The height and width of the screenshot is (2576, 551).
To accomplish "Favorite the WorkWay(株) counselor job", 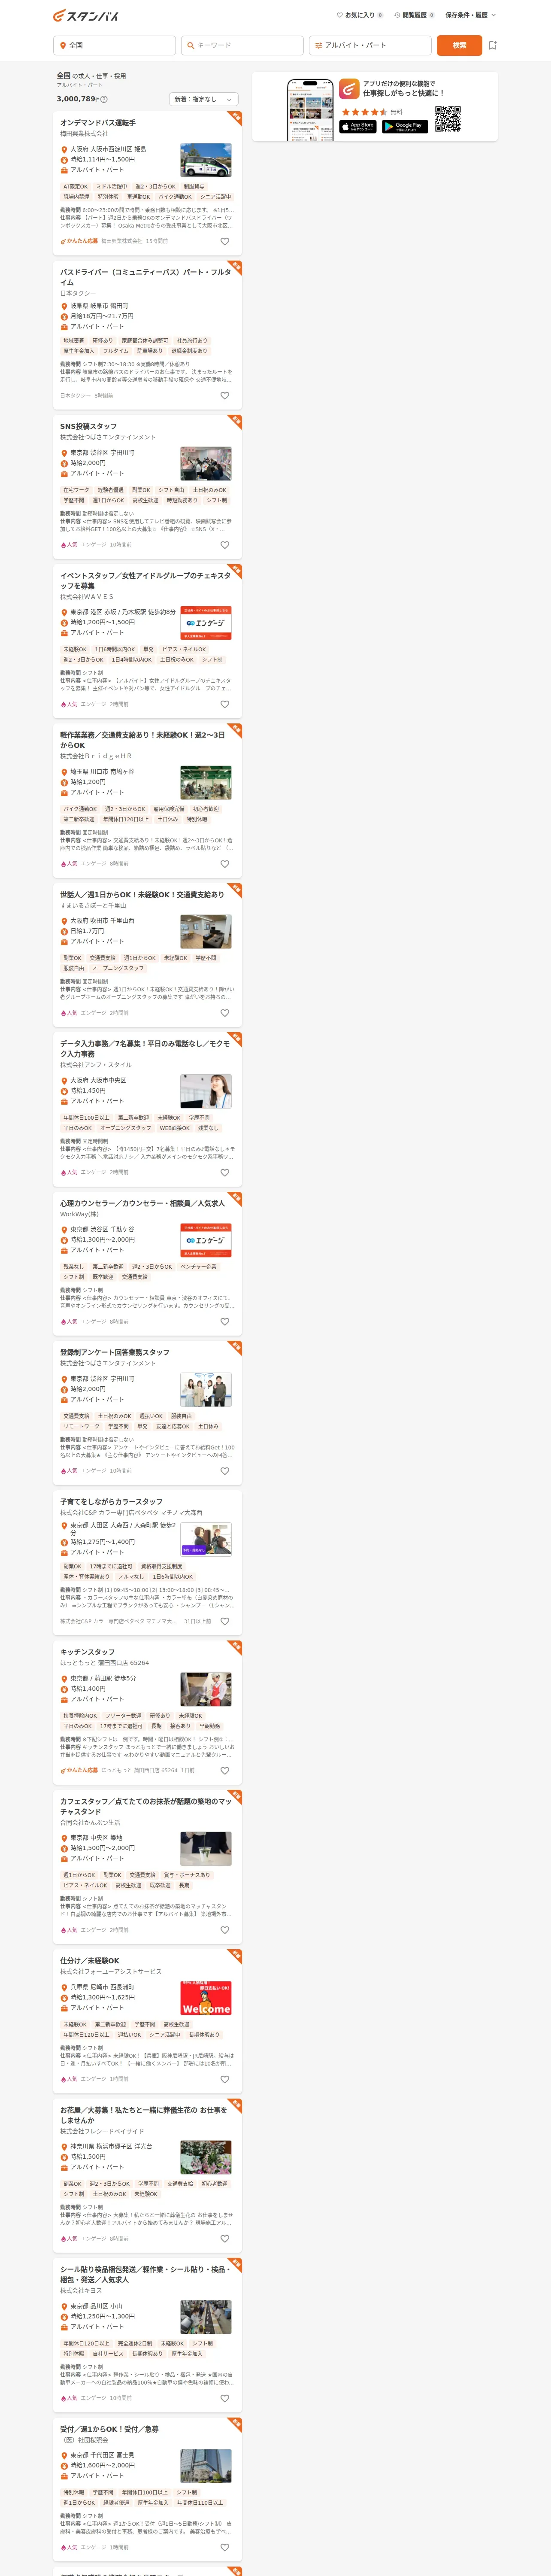I will pos(224,1322).
